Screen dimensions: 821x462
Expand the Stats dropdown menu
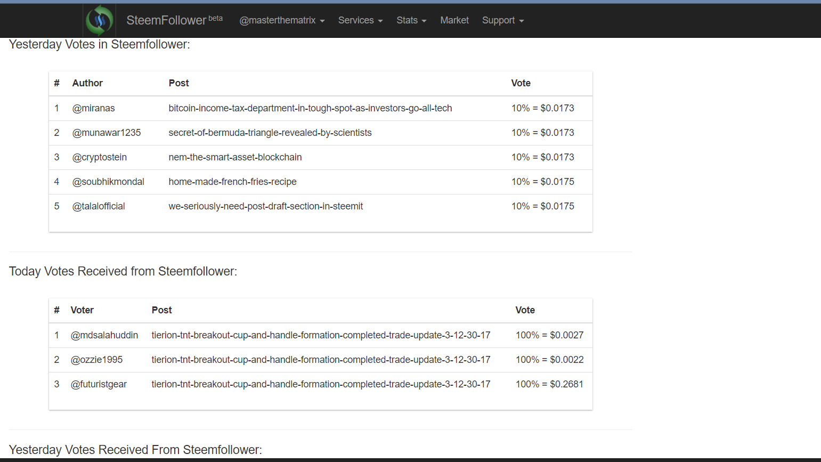(x=411, y=20)
